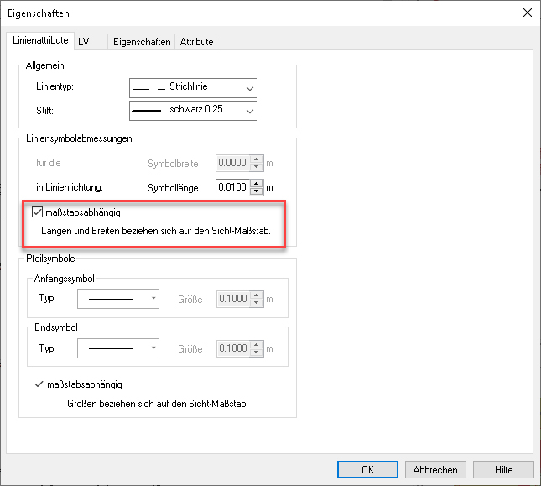Screen dimensions: 541x486
Task: Open help with the Hilfe button
Action: click(503, 470)
